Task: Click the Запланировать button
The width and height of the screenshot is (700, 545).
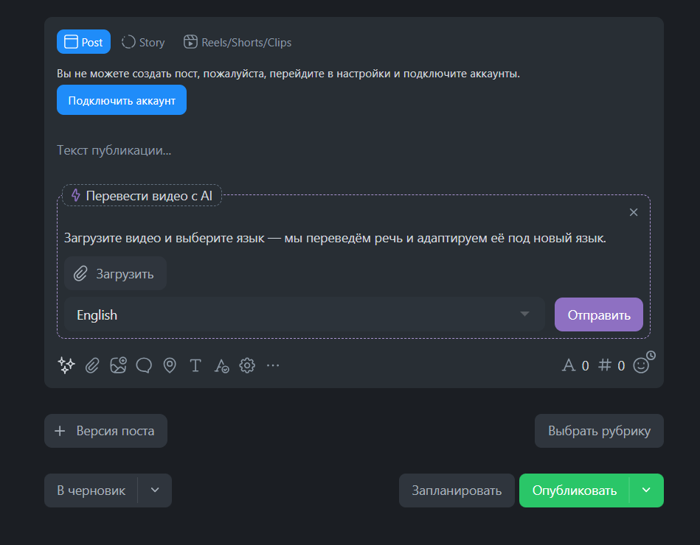Action: 457,490
